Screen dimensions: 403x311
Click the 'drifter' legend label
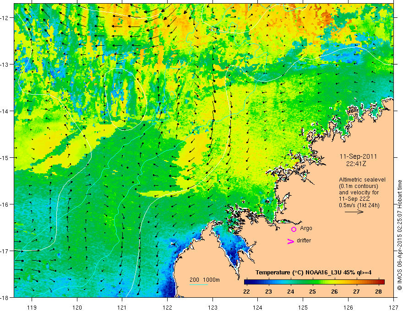click(x=304, y=241)
